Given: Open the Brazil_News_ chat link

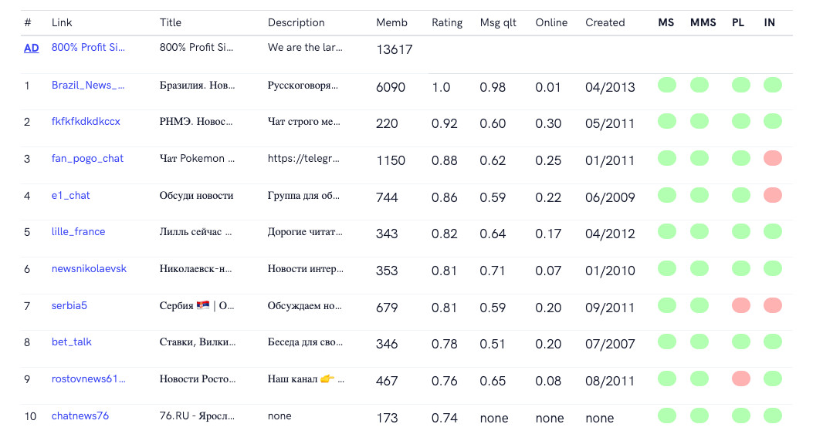Looking at the screenshot, I should 88,86.
